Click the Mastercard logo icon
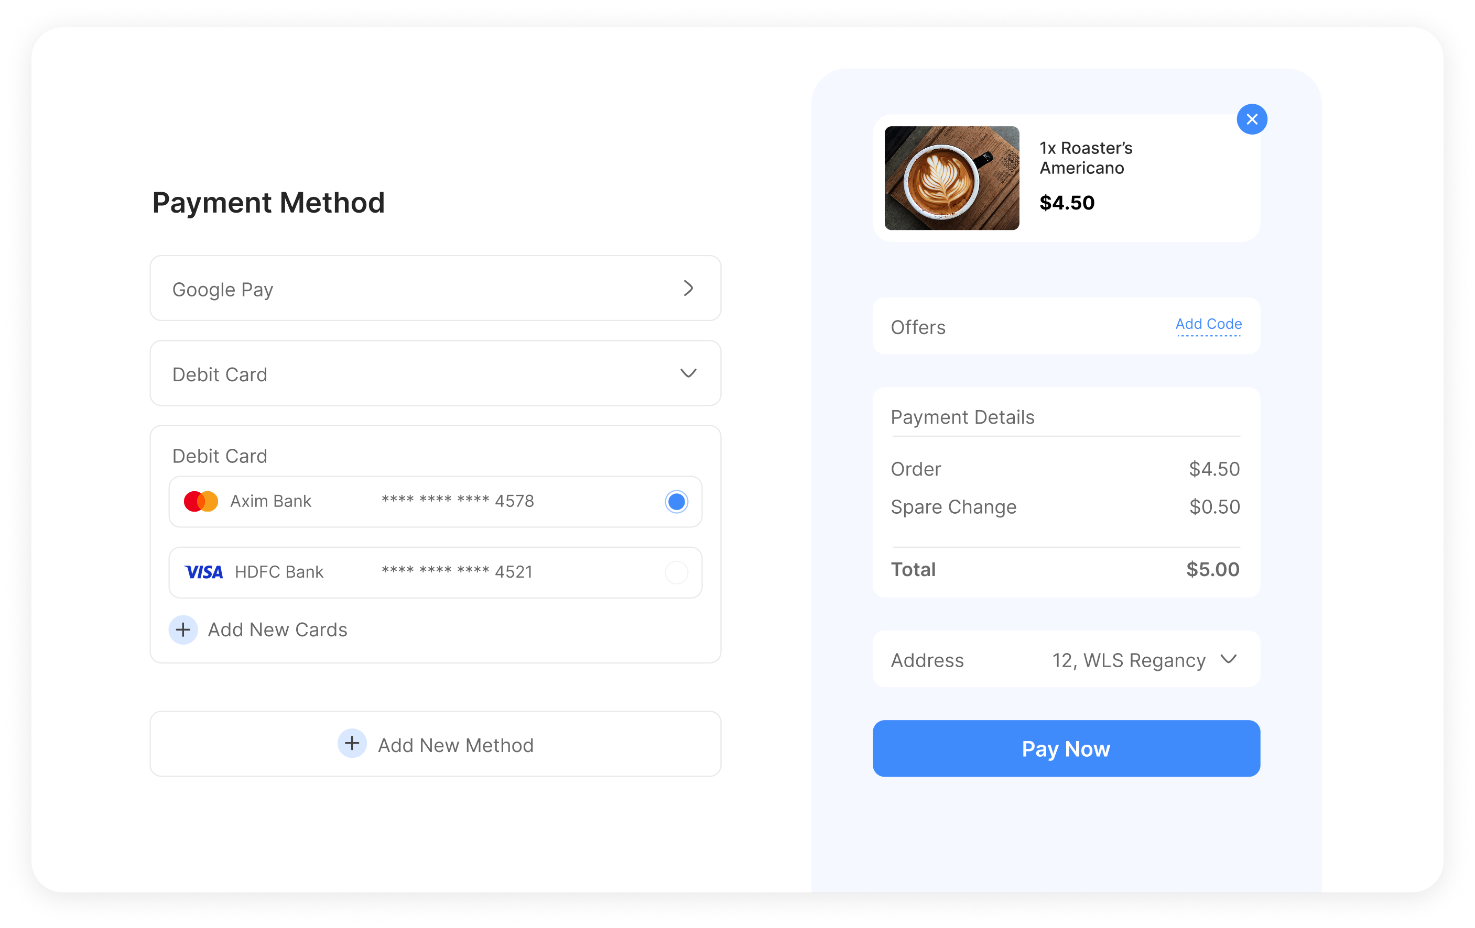The height and width of the screenshot is (928, 1475). [x=200, y=501]
